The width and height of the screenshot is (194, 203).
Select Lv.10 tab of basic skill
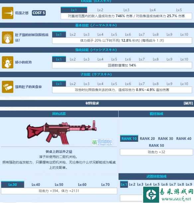(x=184, y=35)
